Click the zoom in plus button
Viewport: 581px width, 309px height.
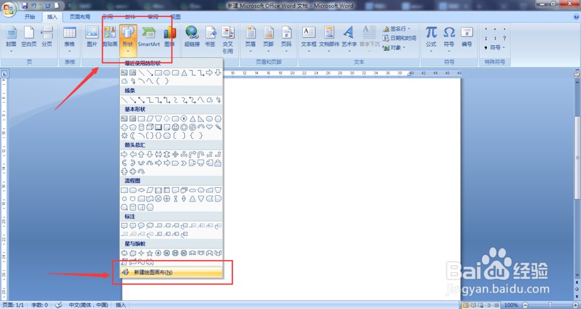pos(575,305)
